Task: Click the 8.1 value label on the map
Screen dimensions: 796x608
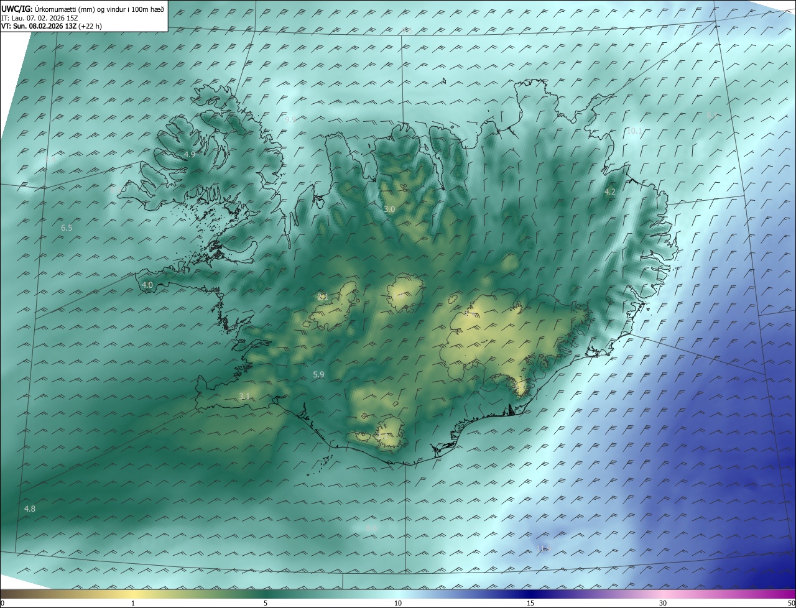Action: (712, 115)
